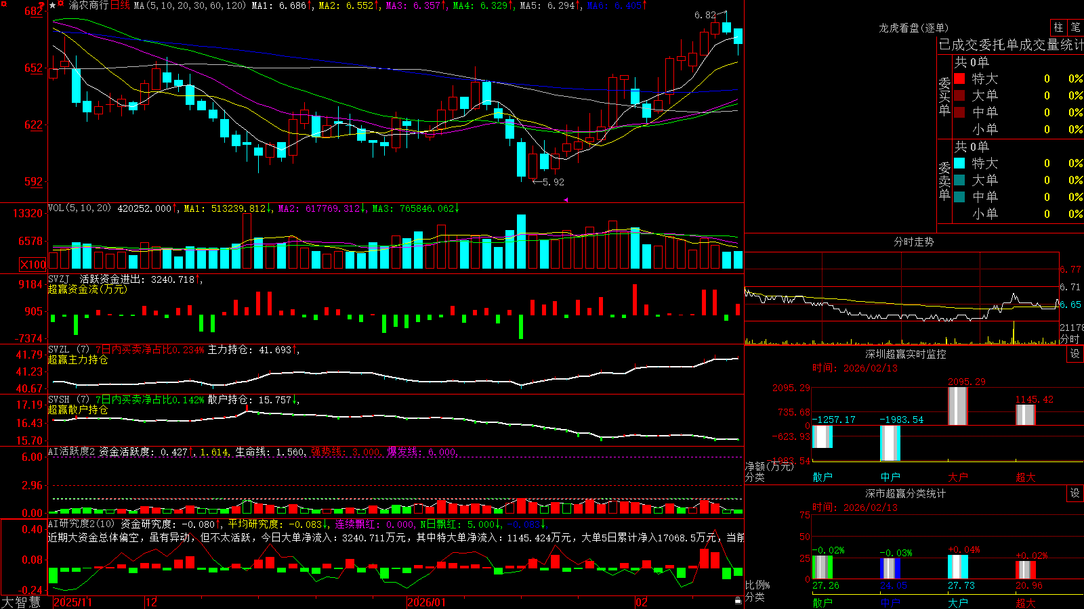The image size is (1084, 609).
Task: Click the lock icon on the timeline
Action: pos(738,601)
